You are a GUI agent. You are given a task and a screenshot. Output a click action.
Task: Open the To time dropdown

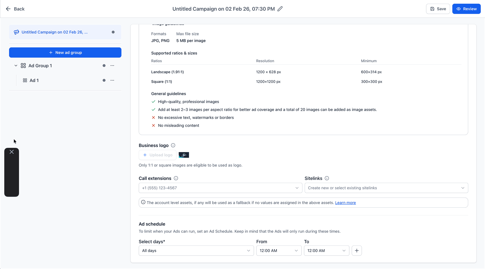(326, 251)
